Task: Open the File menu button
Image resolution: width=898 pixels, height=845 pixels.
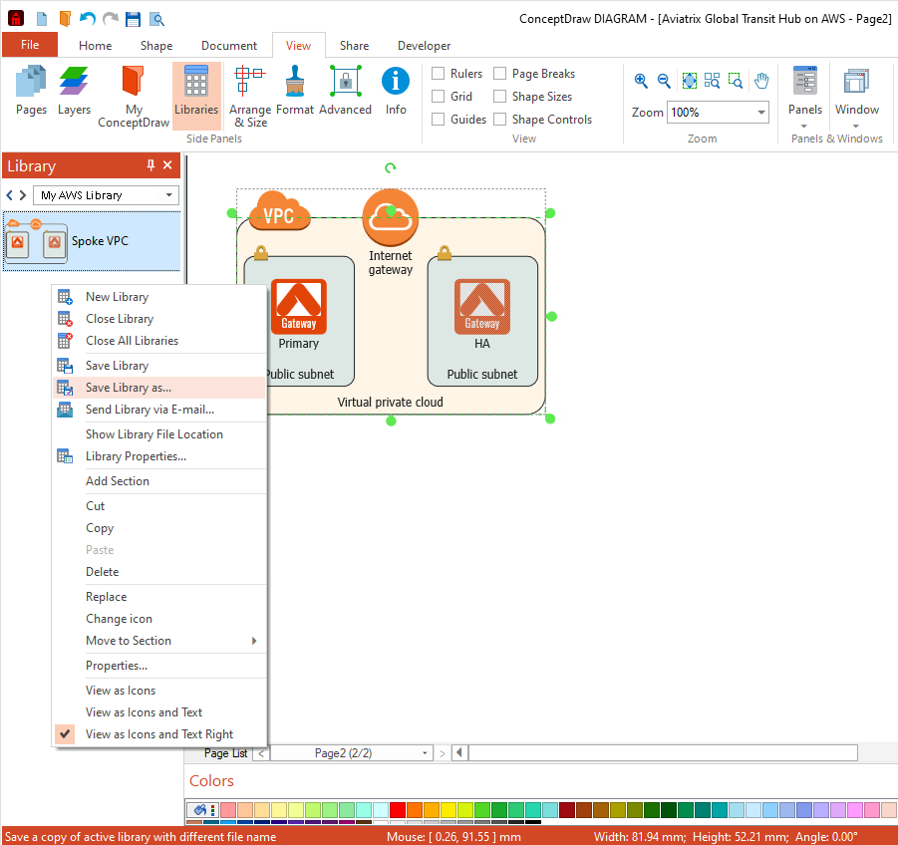Action: [x=30, y=45]
